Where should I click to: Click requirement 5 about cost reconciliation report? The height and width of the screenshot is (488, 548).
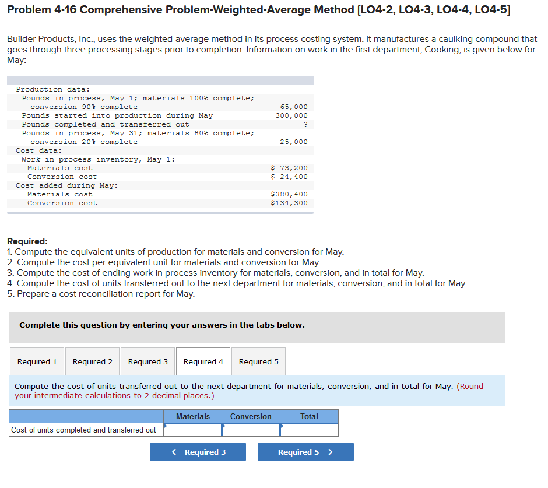pos(101,294)
